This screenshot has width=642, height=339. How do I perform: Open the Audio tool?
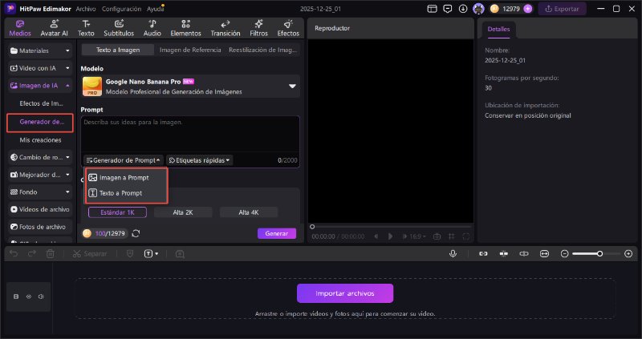click(152, 28)
